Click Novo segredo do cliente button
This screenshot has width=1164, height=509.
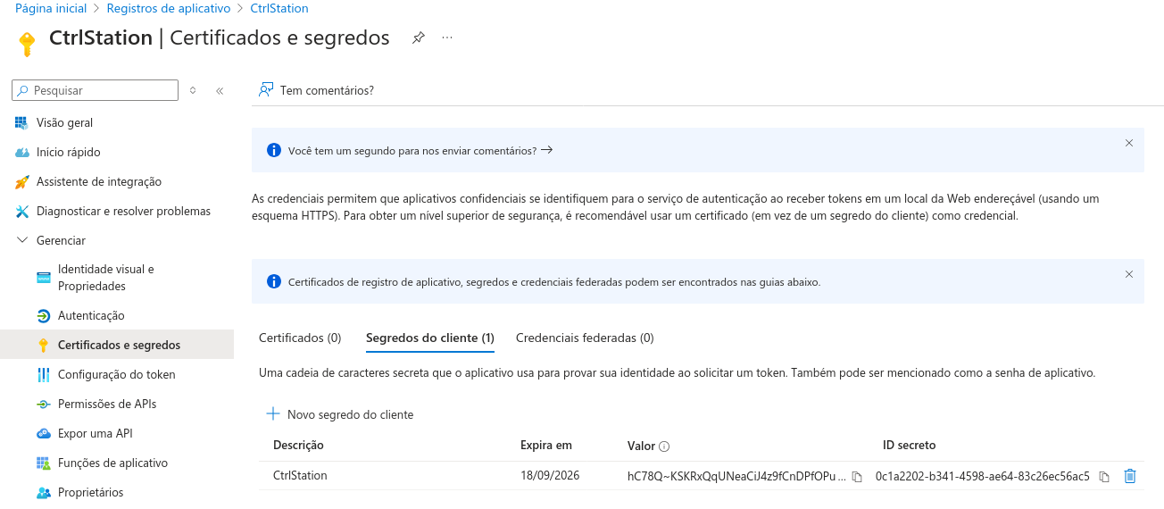(340, 414)
